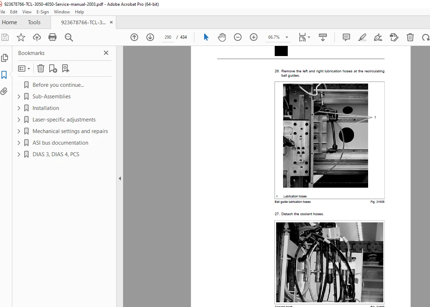The image size is (430, 307).
Task: Expand the Sub-Assemblies bookmark
Action: (x=19, y=97)
